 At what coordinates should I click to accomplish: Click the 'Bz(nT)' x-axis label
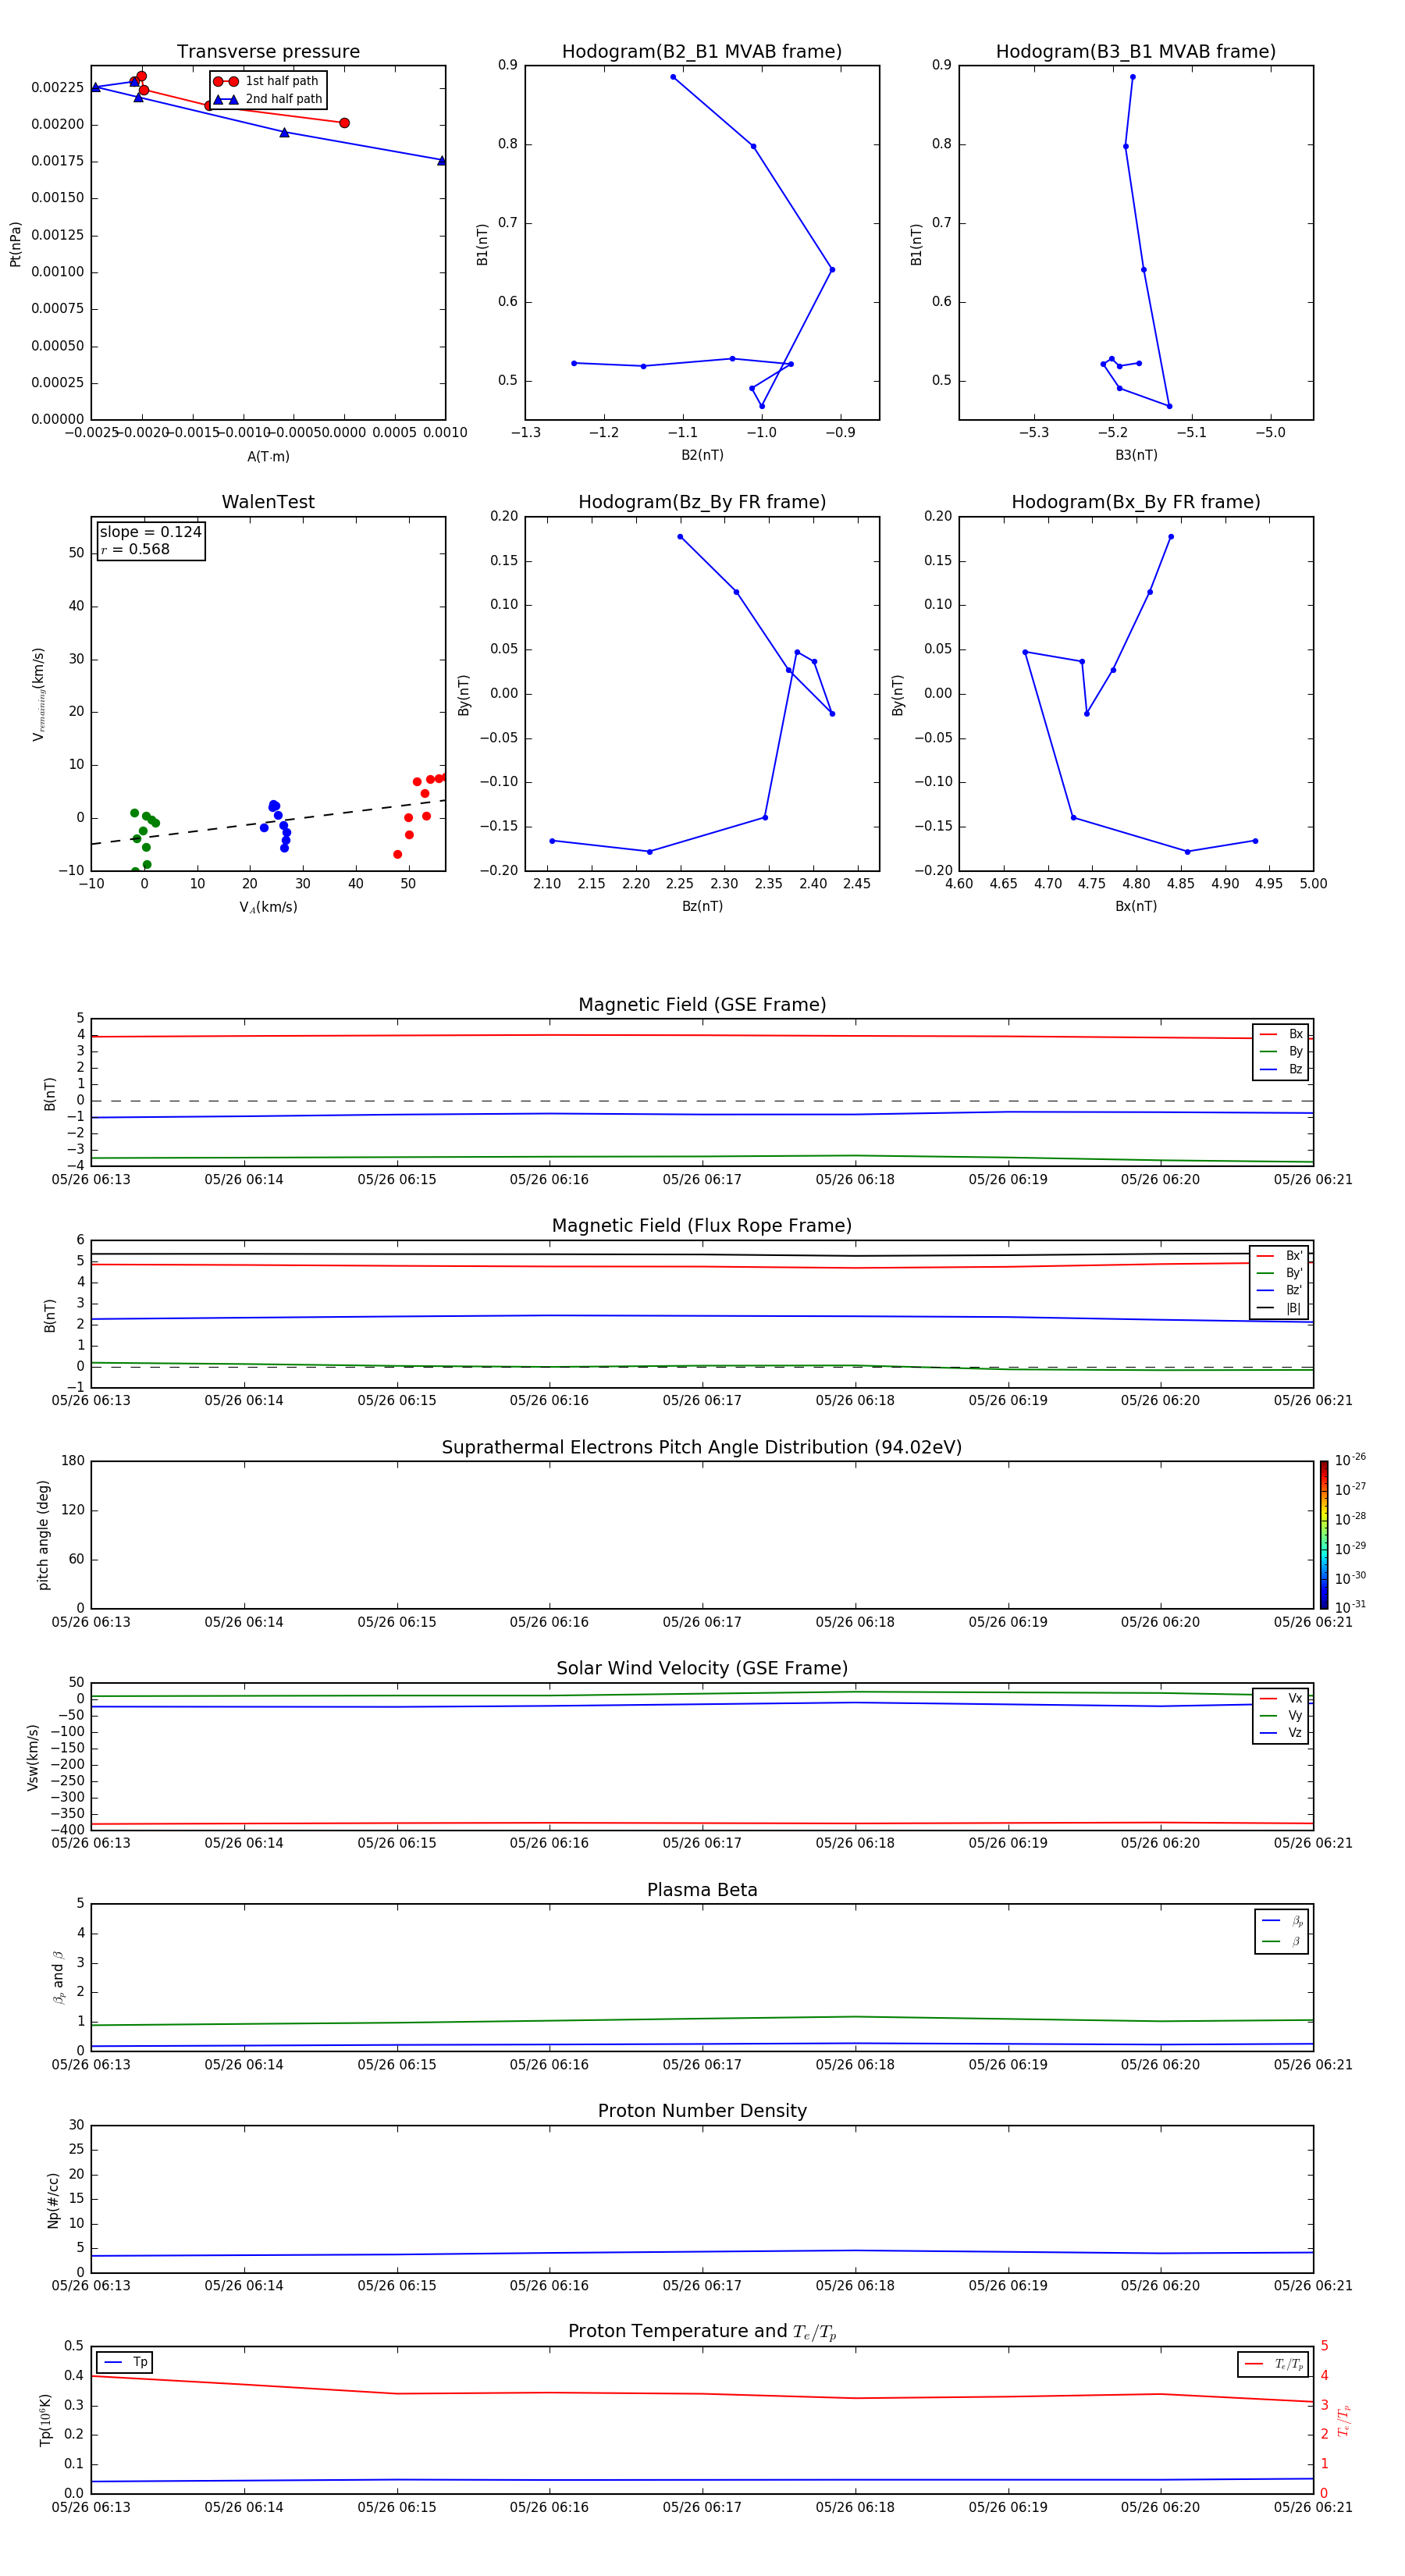click(x=702, y=906)
